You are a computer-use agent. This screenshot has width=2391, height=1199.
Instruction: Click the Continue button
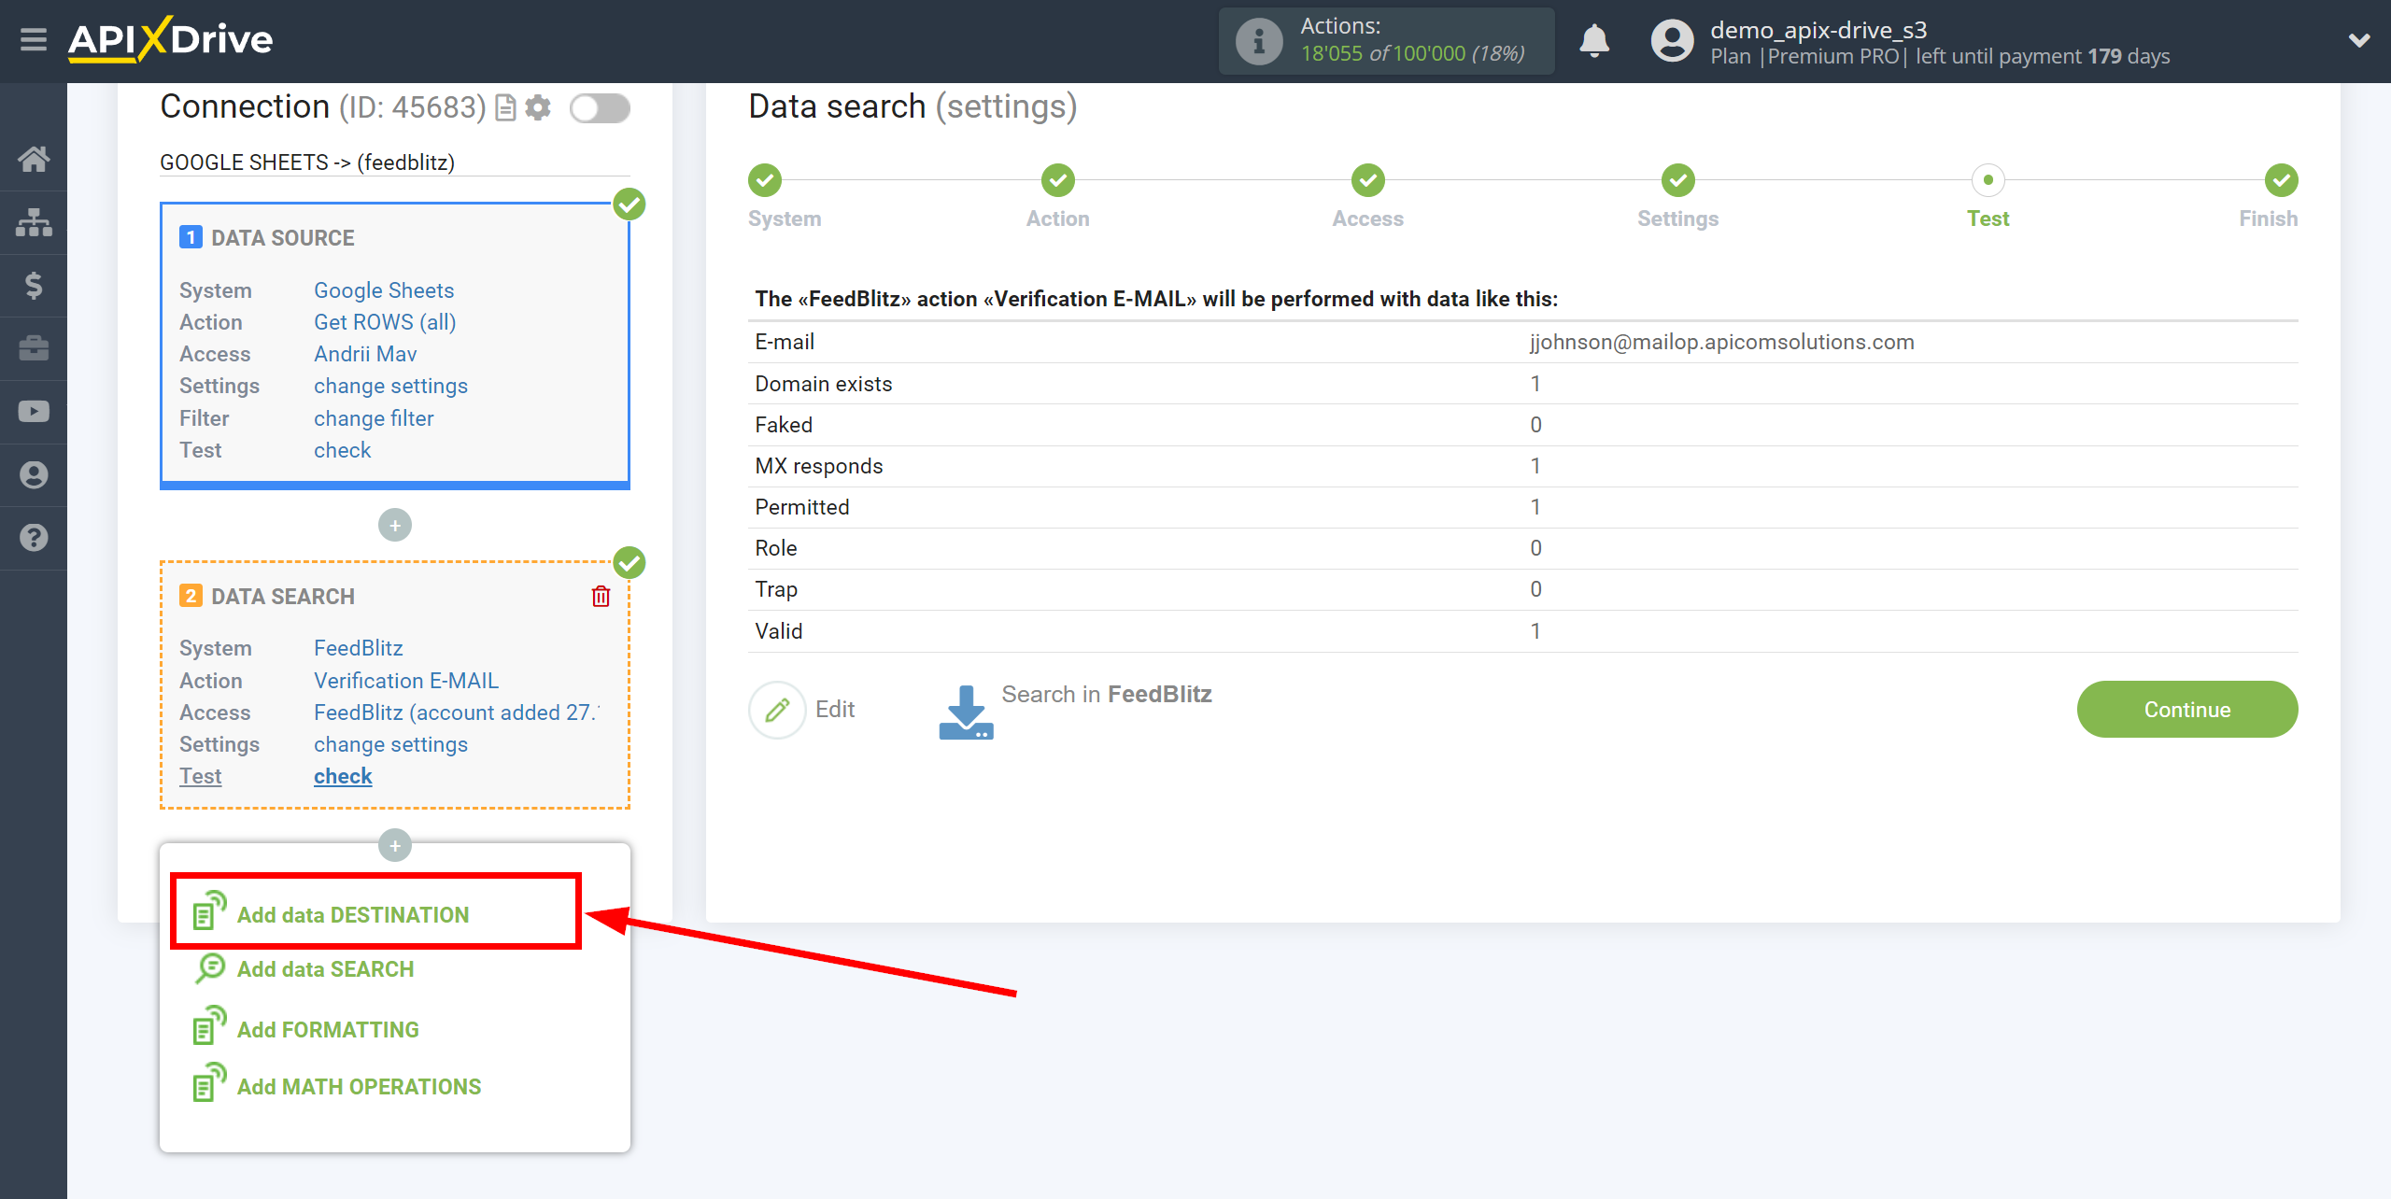tap(2186, 710)
